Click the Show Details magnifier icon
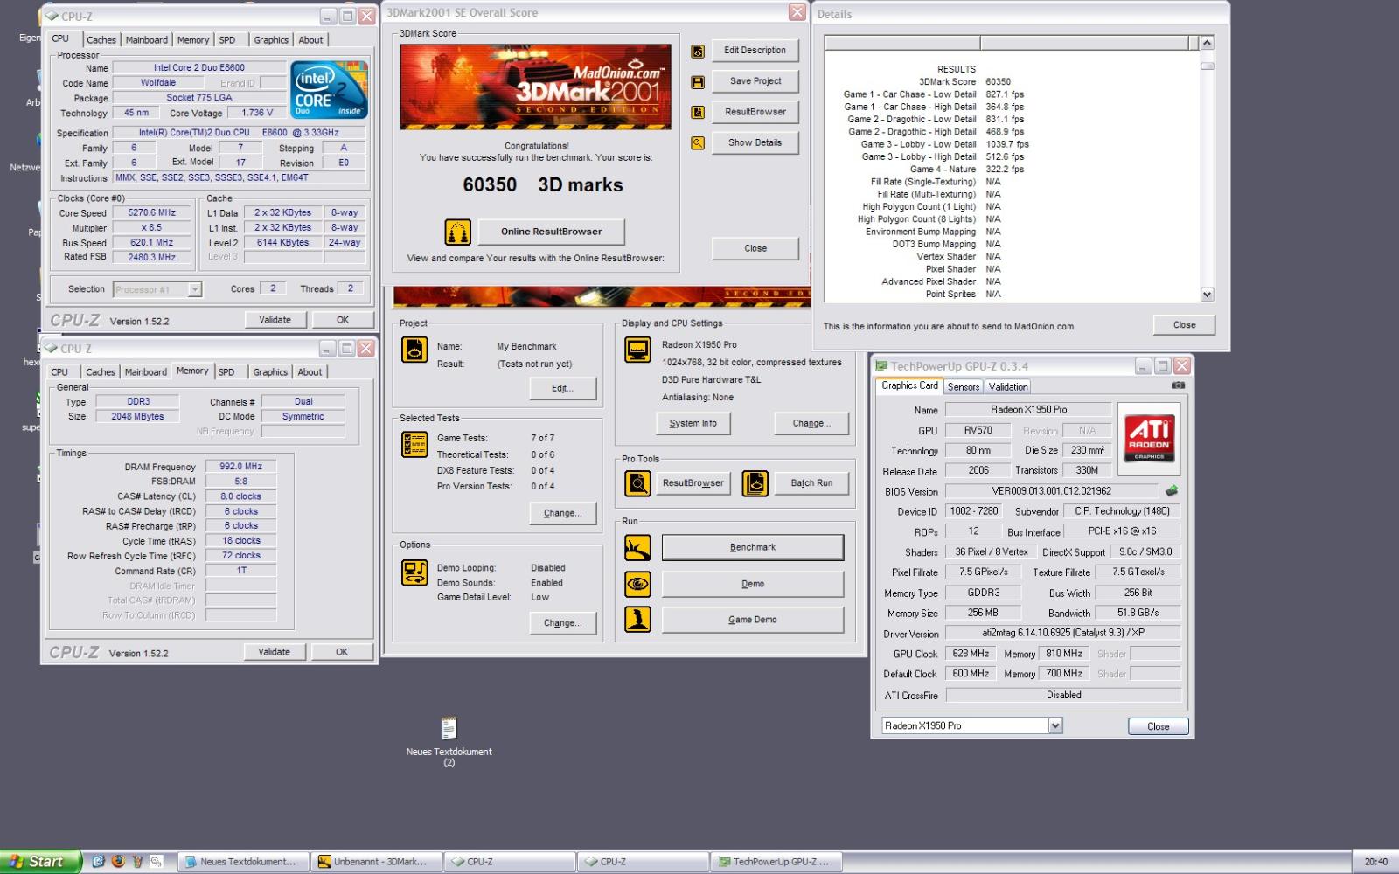Screen dimensions: 1399x874 point(698,143)
